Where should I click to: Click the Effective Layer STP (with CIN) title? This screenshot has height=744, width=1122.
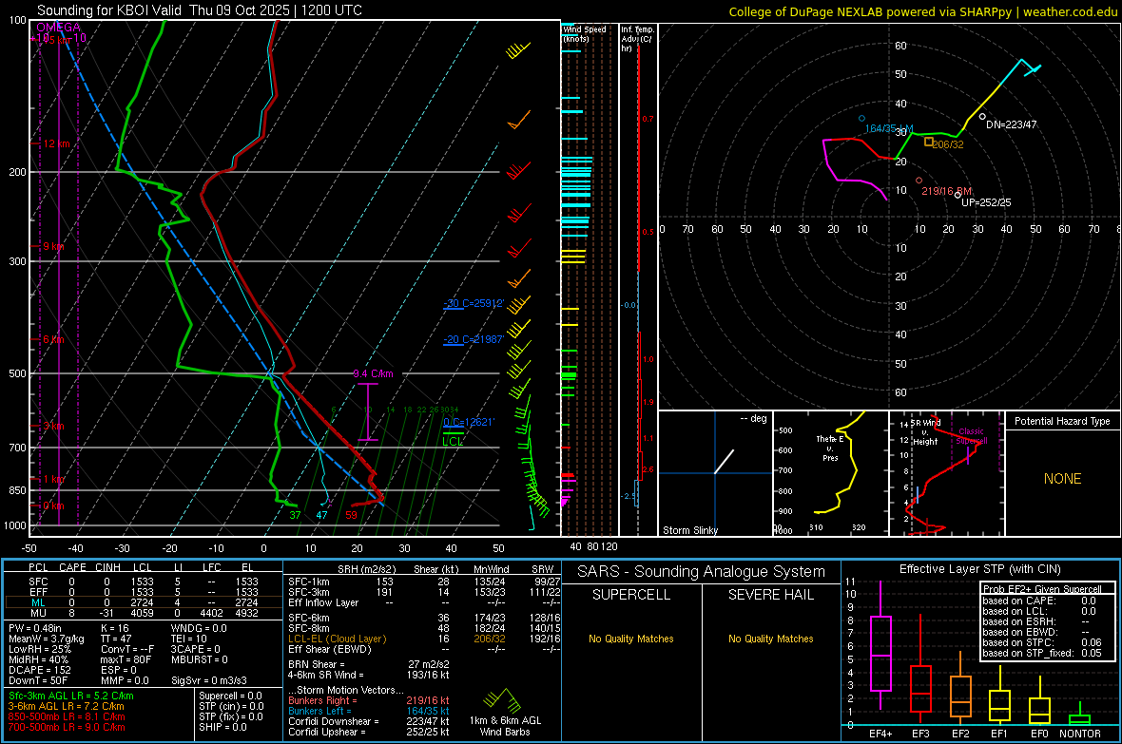tap(980, 569)
